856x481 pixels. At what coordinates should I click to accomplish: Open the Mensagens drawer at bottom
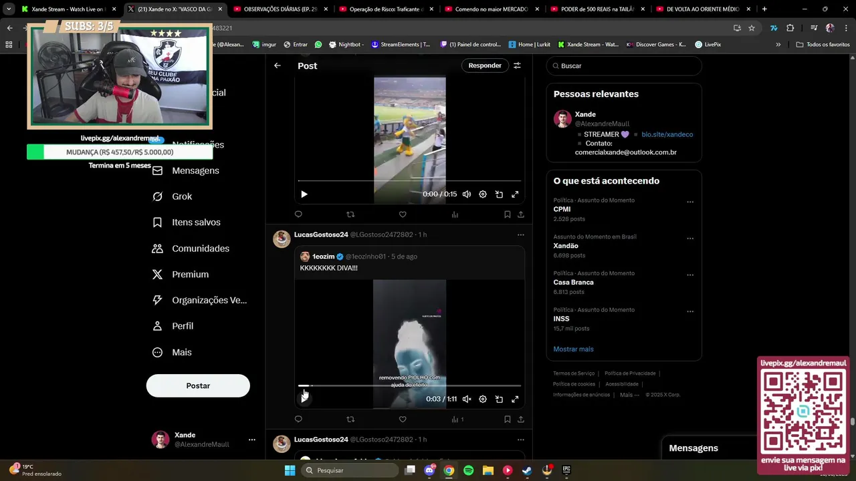pos(709,448)
